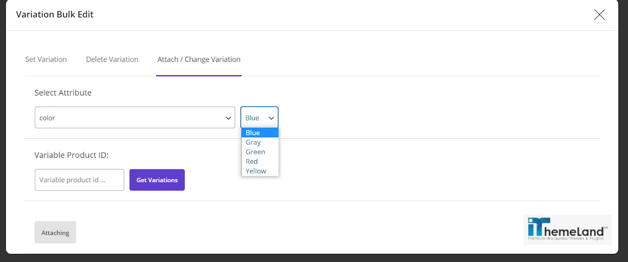Click the Variation Bulk Edit title
Viewport: 628px width, 262px height.
[55, 14]
